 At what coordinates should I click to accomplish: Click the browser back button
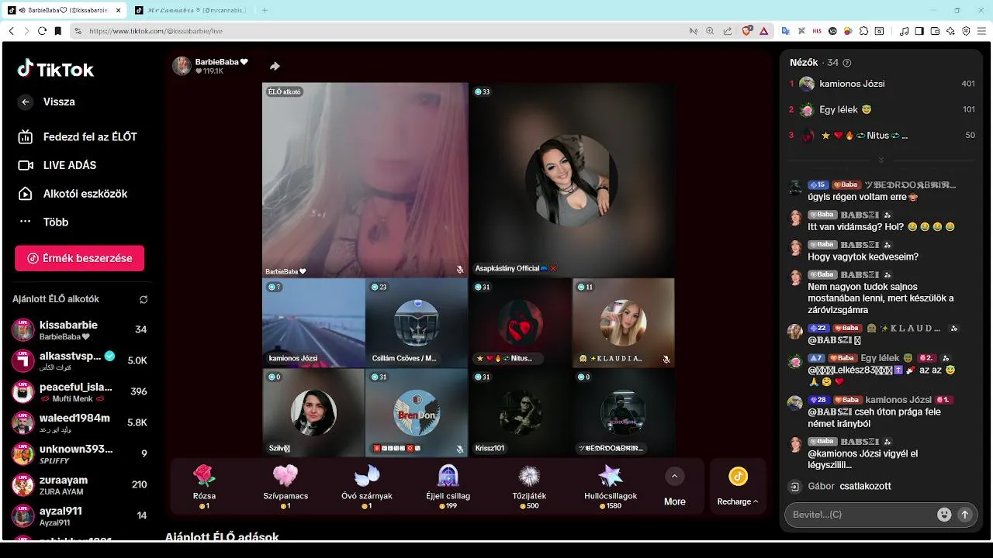[11, 31]
